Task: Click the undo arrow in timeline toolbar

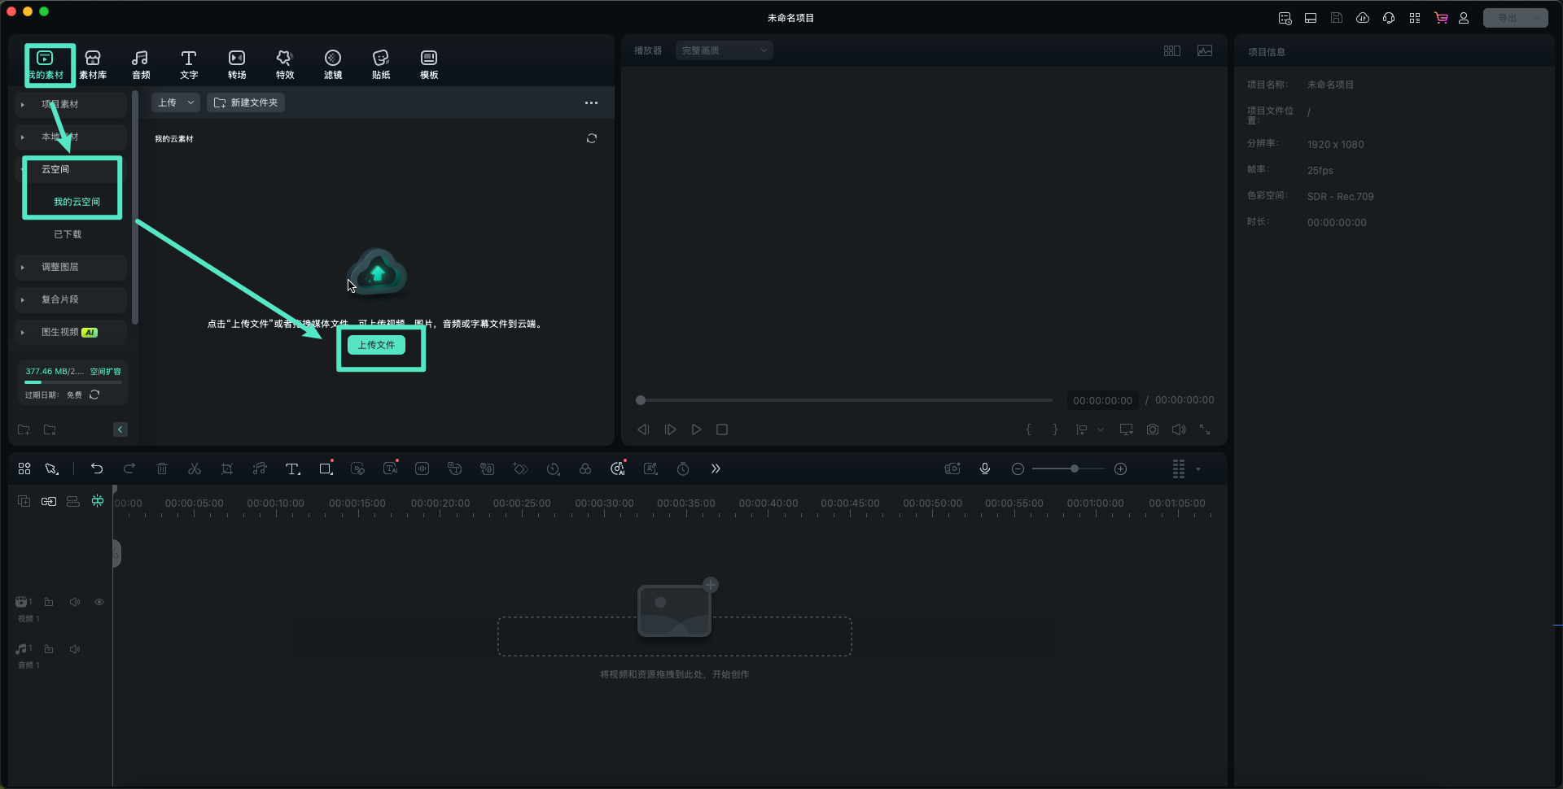Action: pos(97,469)
